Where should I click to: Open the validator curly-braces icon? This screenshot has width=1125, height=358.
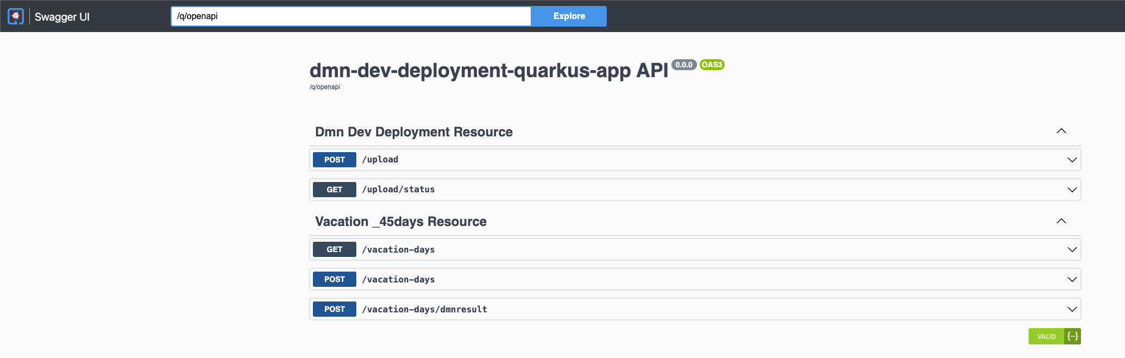coord(1072,336)
